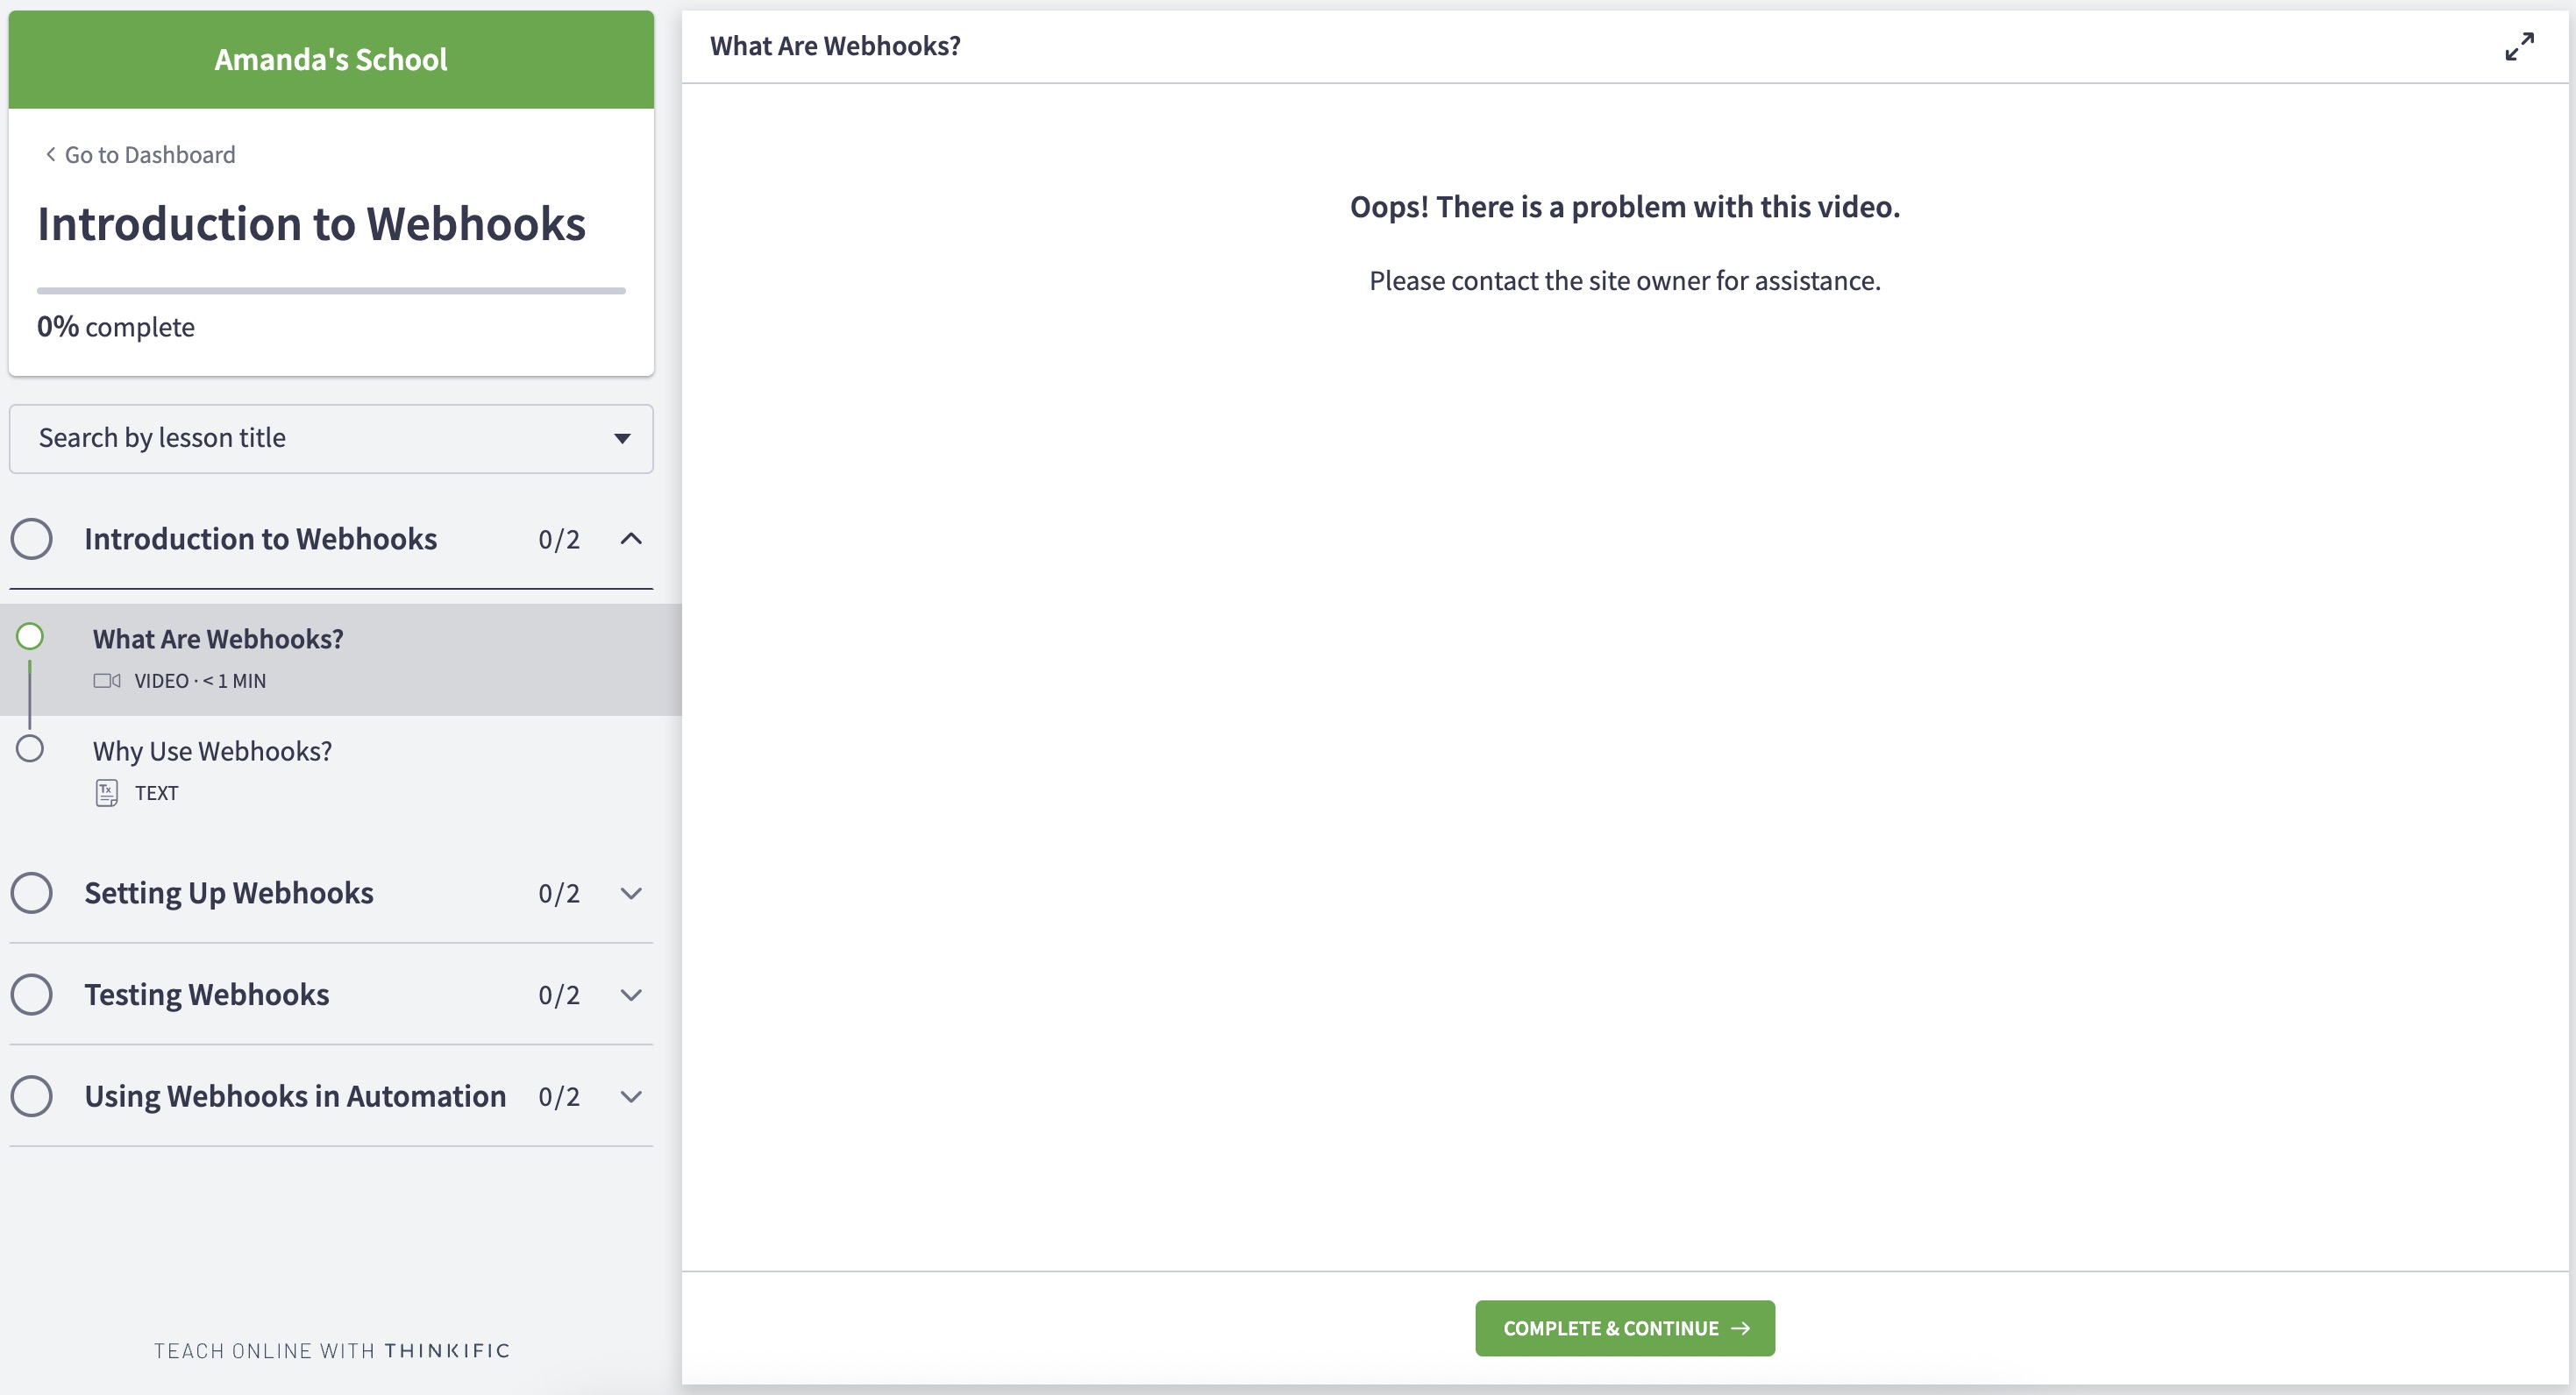Toggle the Using Webhooks in Automation completion circle
Image resolution: width=2576 pixels, height=1395 pixels.
click(x=32, y=1096)
